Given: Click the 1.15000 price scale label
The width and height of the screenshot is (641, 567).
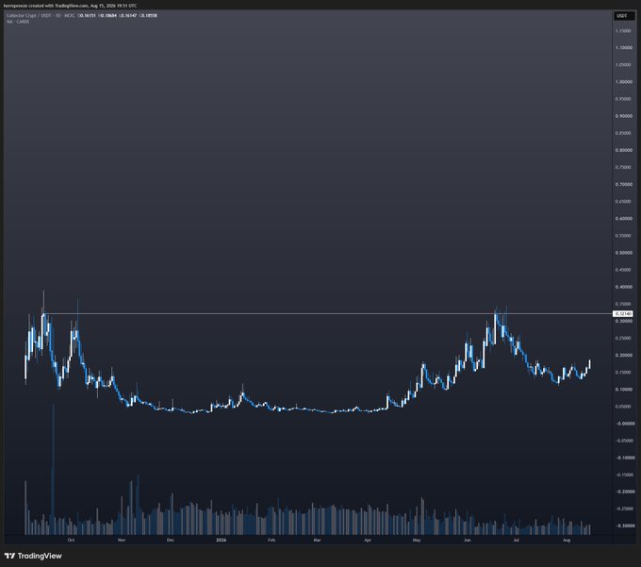Looking at the screenshot, I should click(x=623, y=31).
